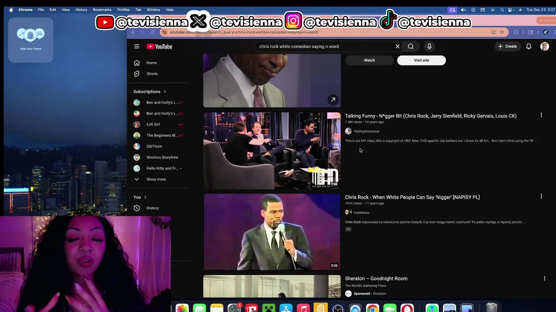Open the YouTube guide hamburger menu
Screen dimensions: 556x312
coord(136,46)
